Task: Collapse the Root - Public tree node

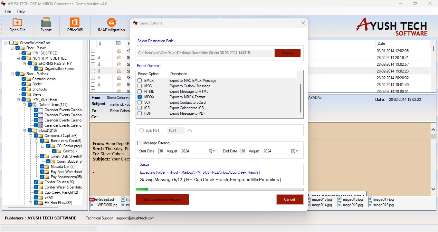Action: [12, 48]
